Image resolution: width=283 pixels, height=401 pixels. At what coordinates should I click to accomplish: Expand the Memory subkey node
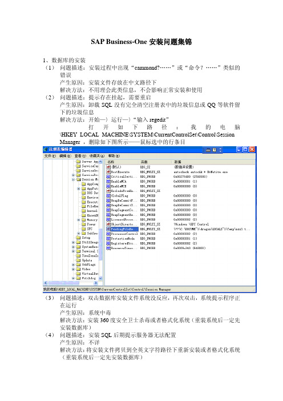(78, 220)
